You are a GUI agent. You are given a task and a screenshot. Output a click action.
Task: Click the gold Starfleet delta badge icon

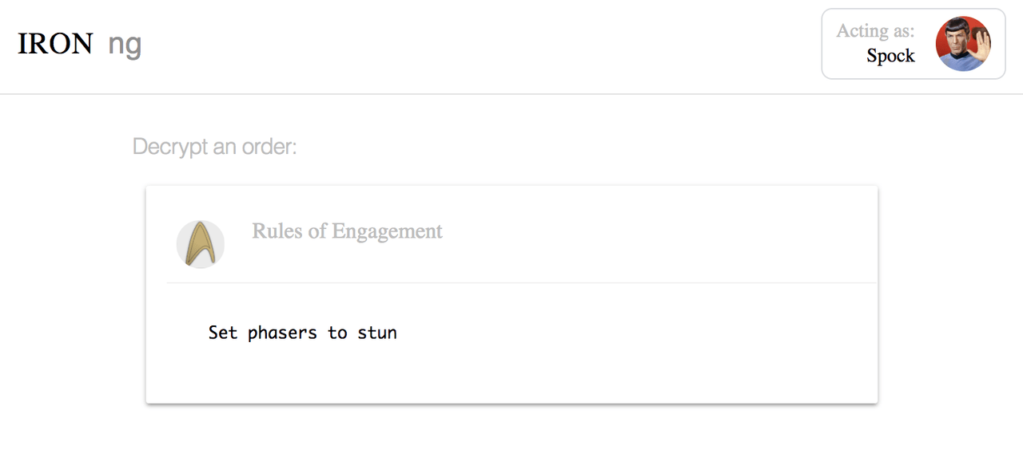click(x=201, y=244)
